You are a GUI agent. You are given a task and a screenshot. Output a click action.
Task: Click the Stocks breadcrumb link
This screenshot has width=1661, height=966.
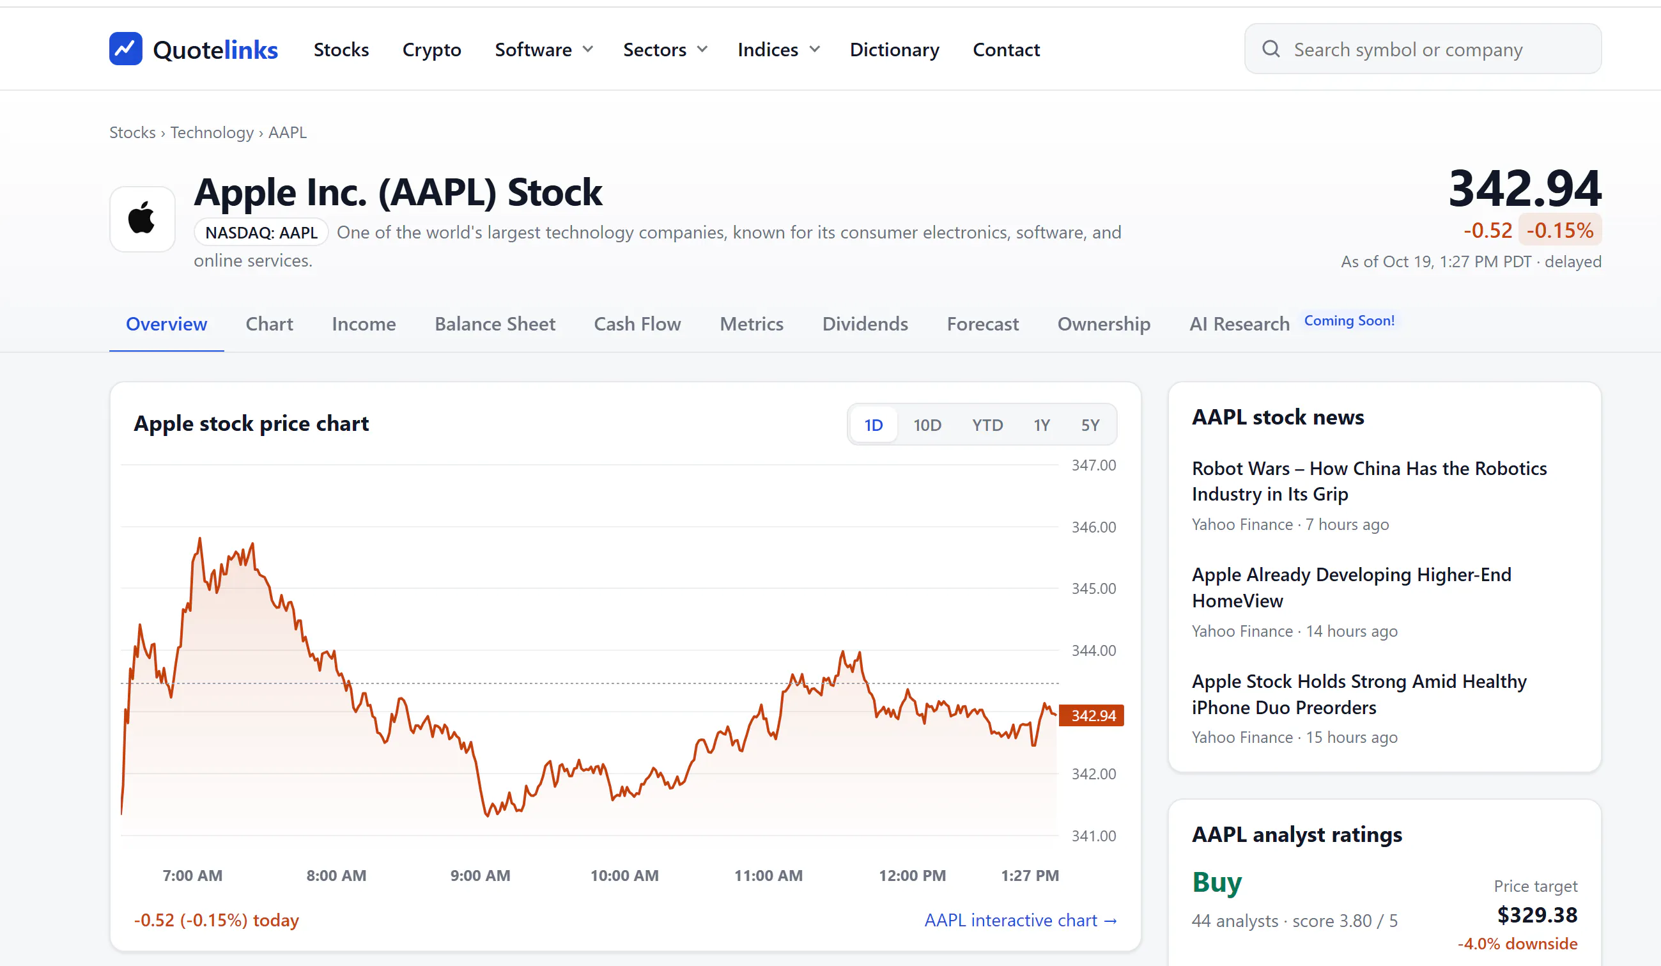132,132
